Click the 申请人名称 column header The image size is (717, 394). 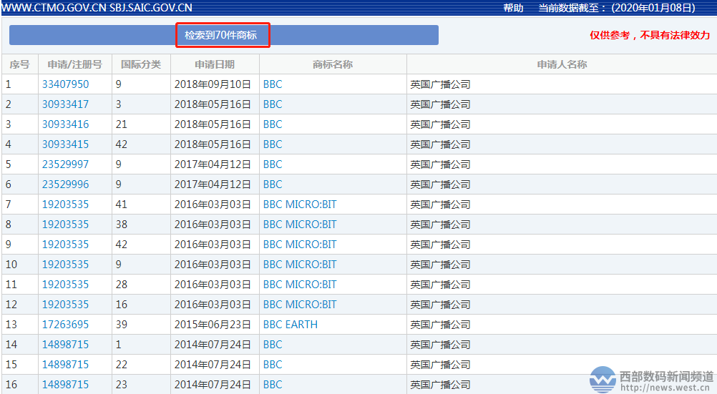[562, 64]
